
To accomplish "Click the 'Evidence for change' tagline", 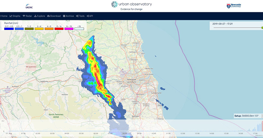I will pos(131,9).
